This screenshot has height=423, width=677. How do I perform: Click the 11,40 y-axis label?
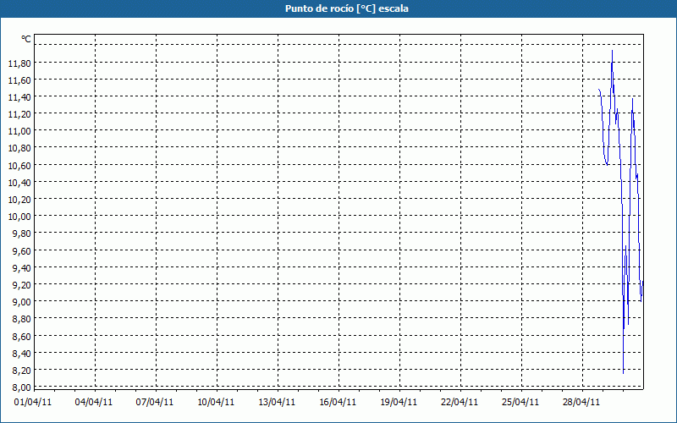click(x=19, y=97)
